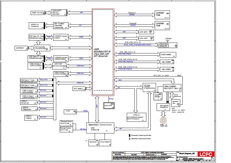This screenshot has width=231, height=163.
Task: Select the Stereo Speaker block
Action: click(x=158, y=97)
